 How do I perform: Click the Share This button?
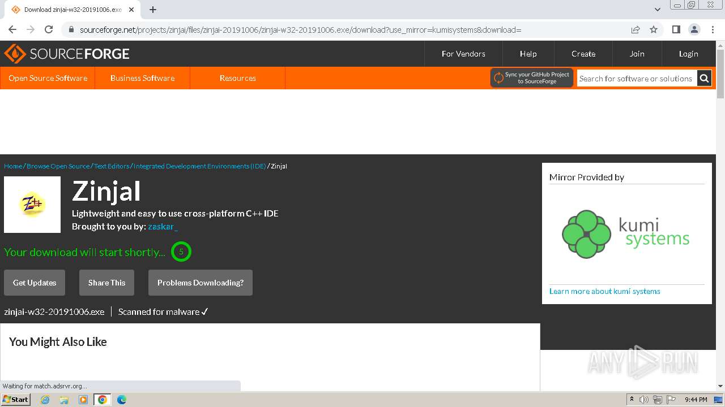106,283
